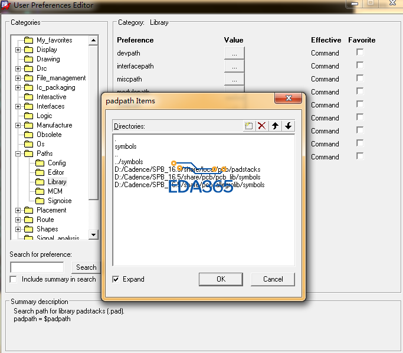This screenshot has width=403, height=353.
Task: Open interfacepath value editor button
Action: [234, 66]
